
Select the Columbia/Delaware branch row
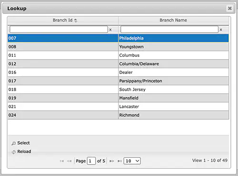(119, 64)
